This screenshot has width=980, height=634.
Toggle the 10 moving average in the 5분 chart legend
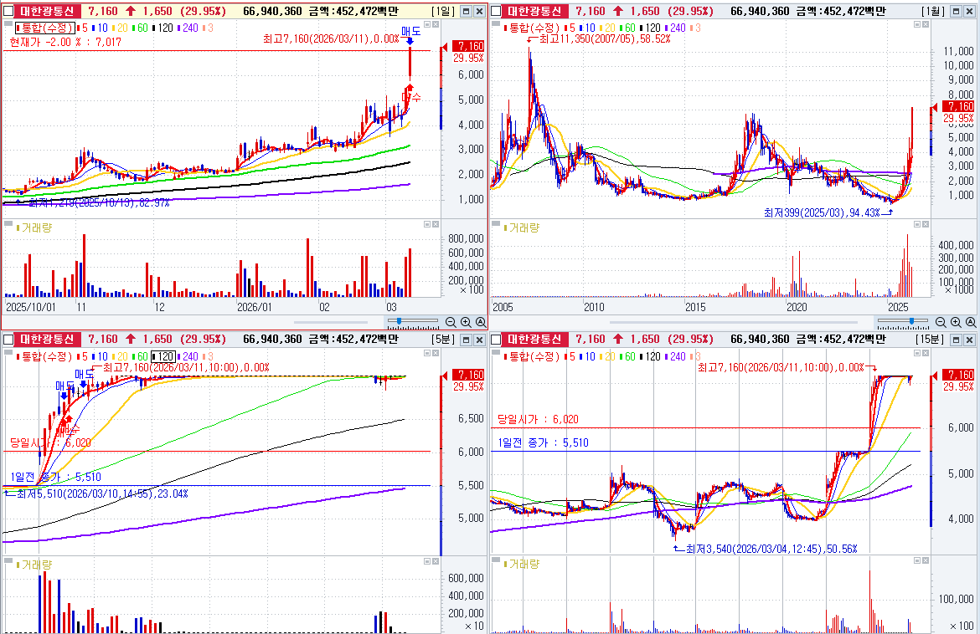[x=100, y=357]
